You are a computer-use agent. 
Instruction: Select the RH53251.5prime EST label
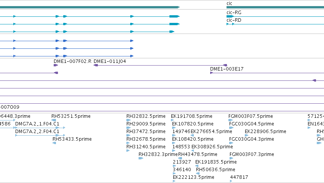click(x=71, y=116)
